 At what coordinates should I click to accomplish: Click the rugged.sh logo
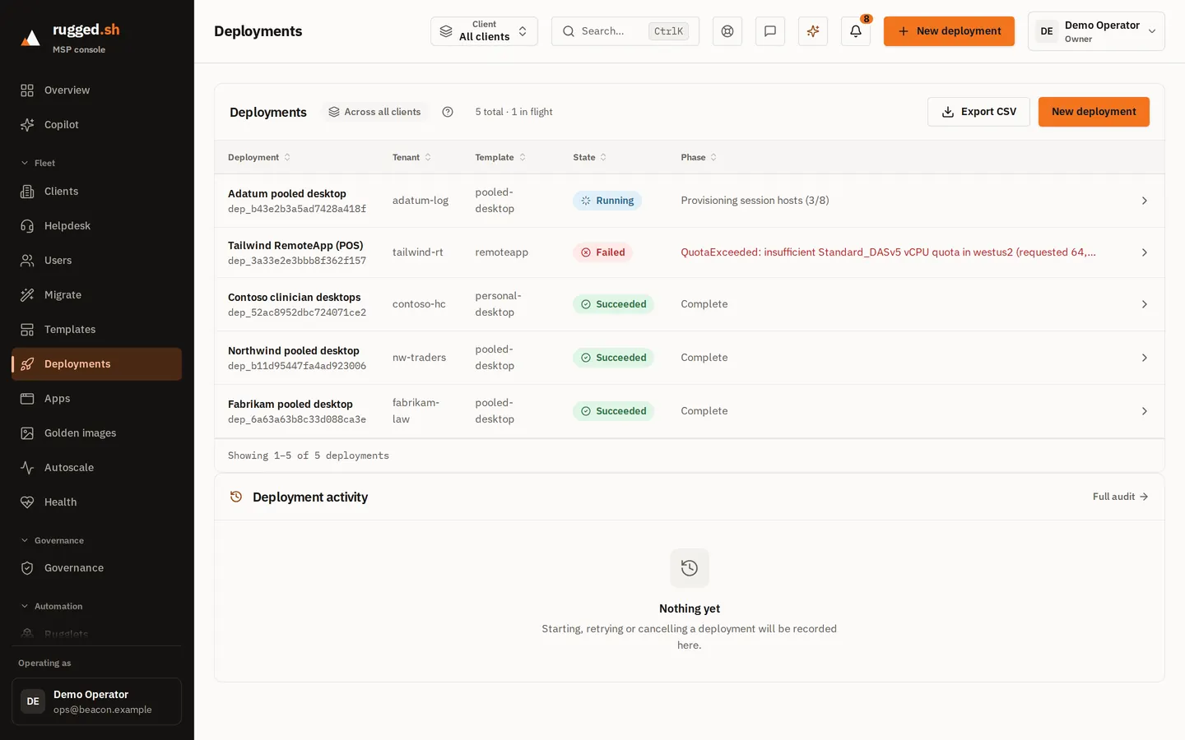(71, 38)
